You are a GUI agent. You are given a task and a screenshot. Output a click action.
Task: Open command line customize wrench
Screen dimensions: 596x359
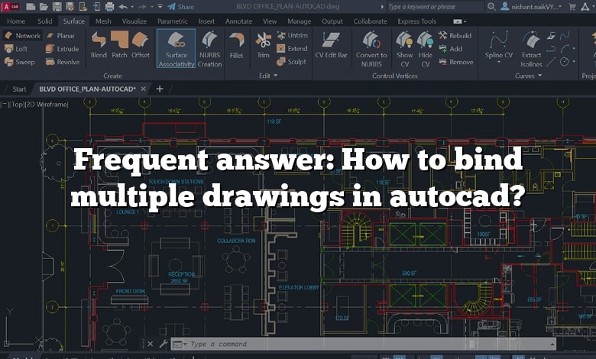(164, 344)
